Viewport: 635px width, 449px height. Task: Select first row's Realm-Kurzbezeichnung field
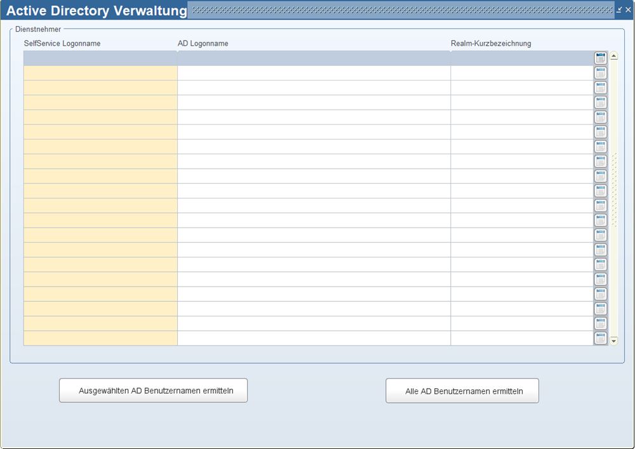(x=521, y=58)
